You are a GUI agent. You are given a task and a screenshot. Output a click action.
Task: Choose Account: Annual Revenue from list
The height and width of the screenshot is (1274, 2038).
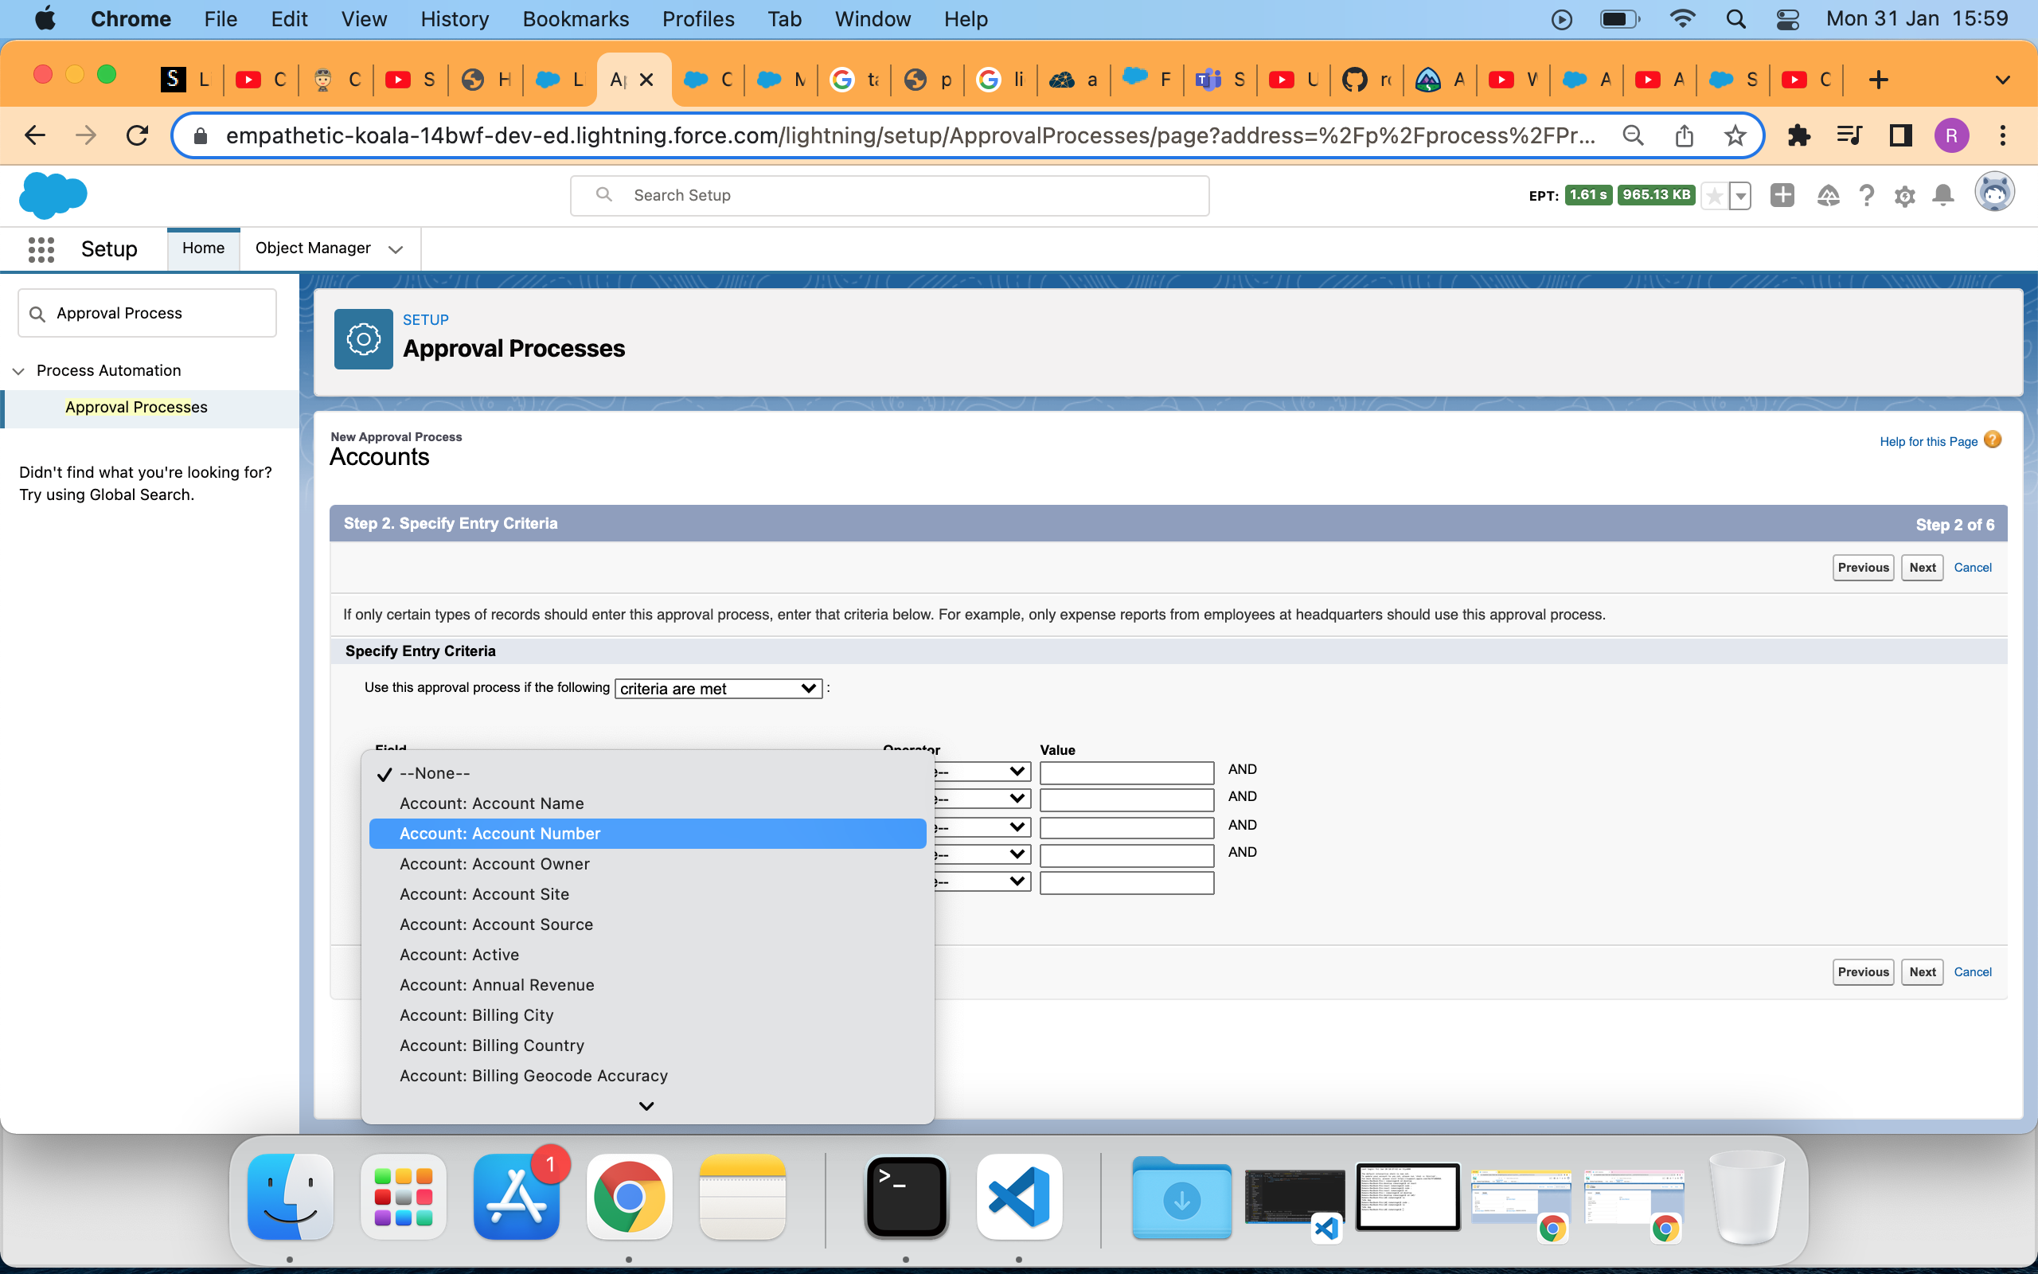497,984
